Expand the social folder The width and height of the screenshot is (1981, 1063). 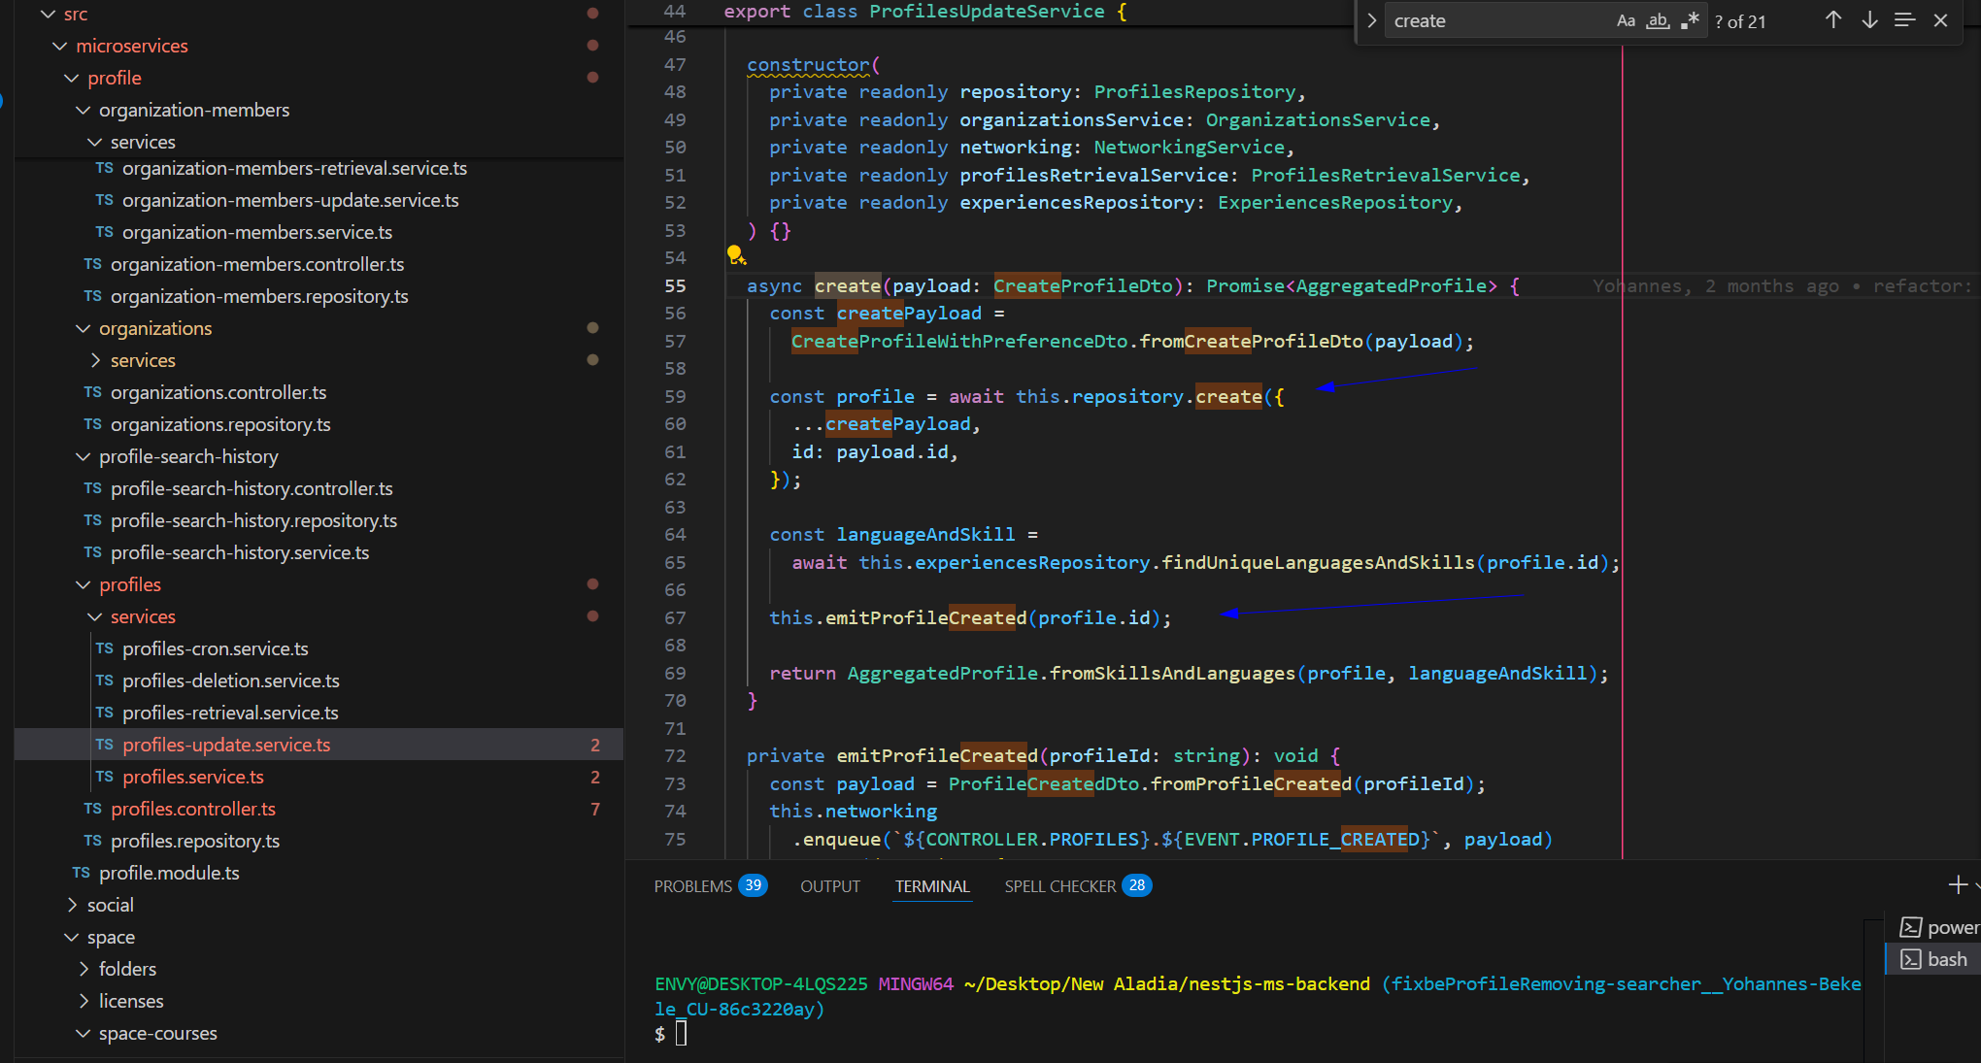point(72,905)
